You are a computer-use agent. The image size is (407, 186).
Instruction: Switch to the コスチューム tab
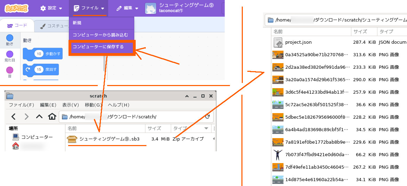pyautogui.click(x=52, y=26)
